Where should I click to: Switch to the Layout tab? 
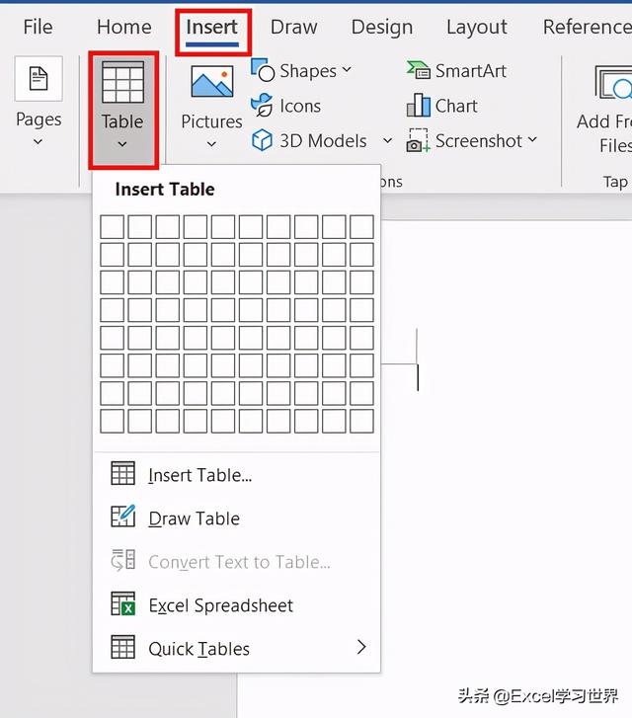pyautogui.click(x=477, y=27)
